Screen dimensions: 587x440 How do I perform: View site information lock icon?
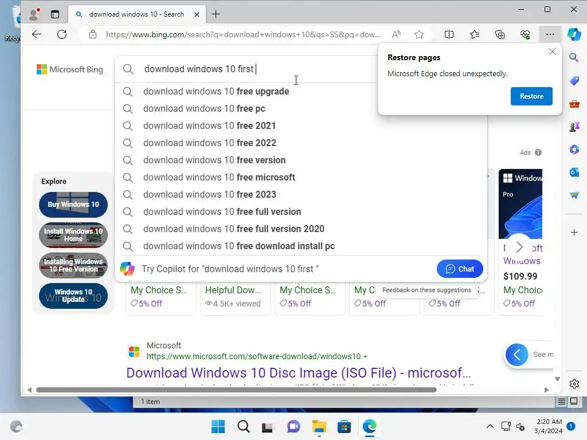click(x=93, y=34)
